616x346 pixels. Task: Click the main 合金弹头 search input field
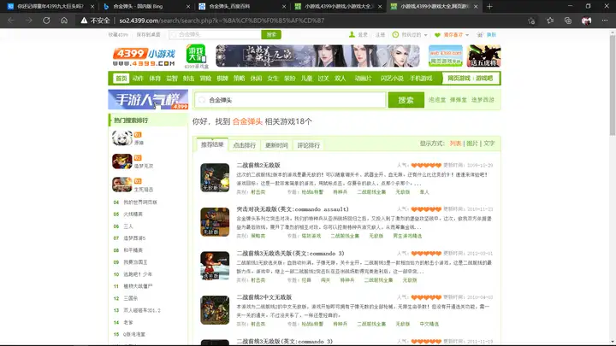[290, 100]
